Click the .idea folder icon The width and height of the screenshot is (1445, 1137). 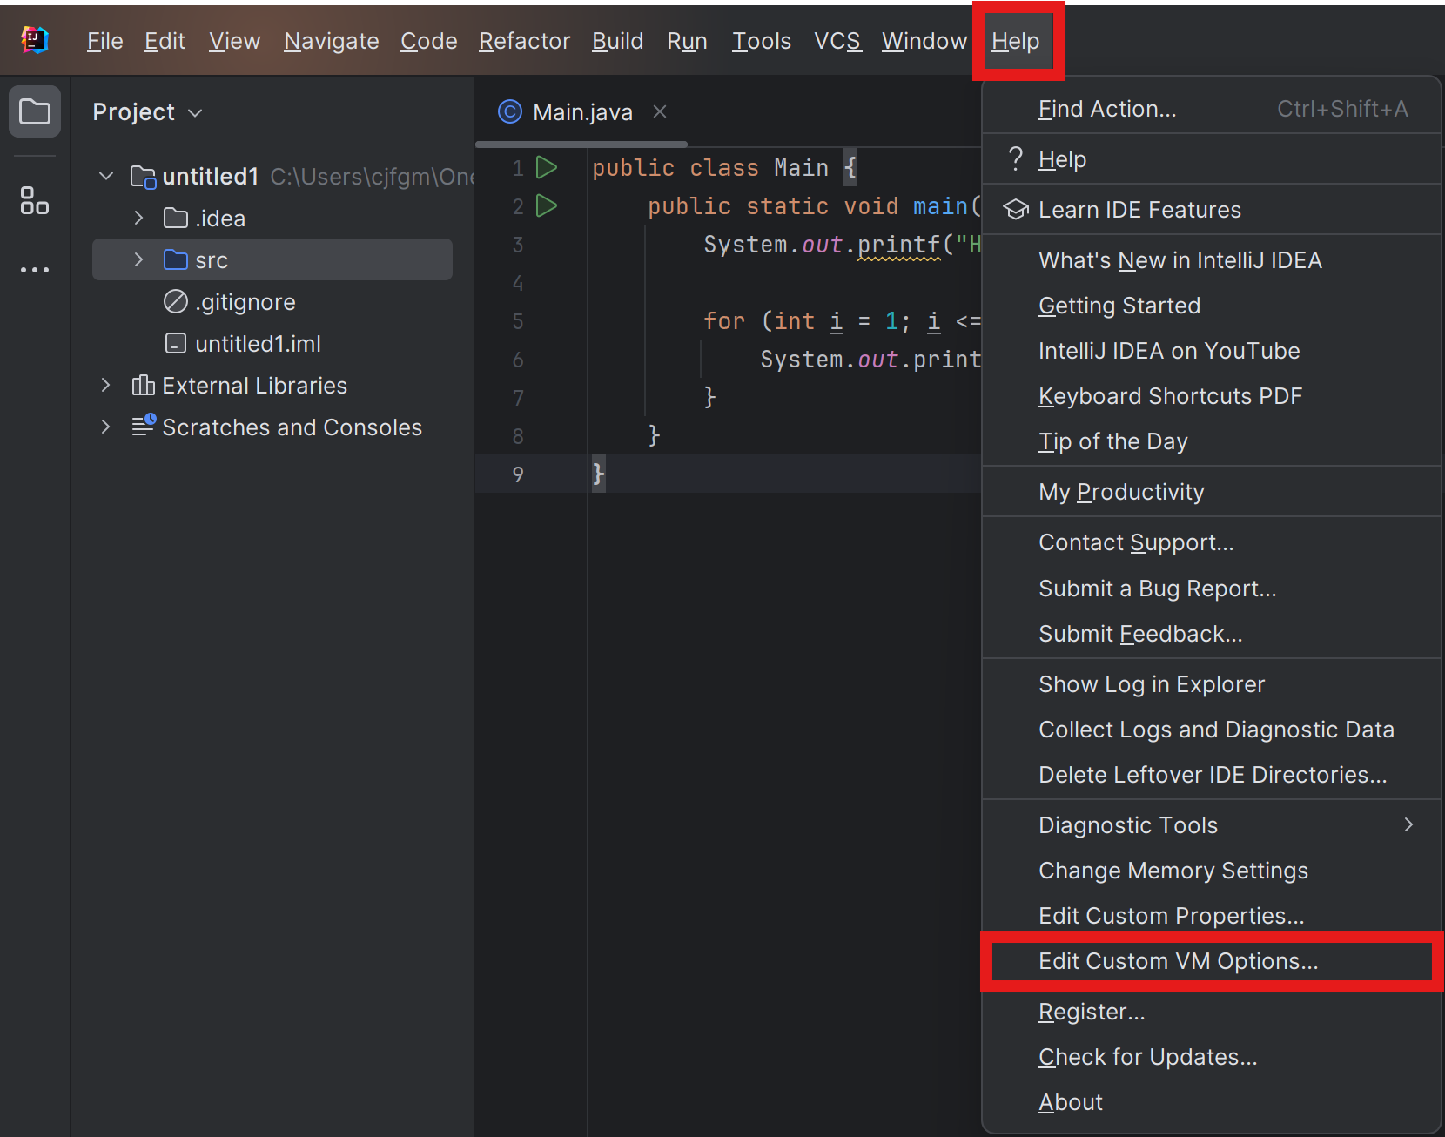[176, 218]
